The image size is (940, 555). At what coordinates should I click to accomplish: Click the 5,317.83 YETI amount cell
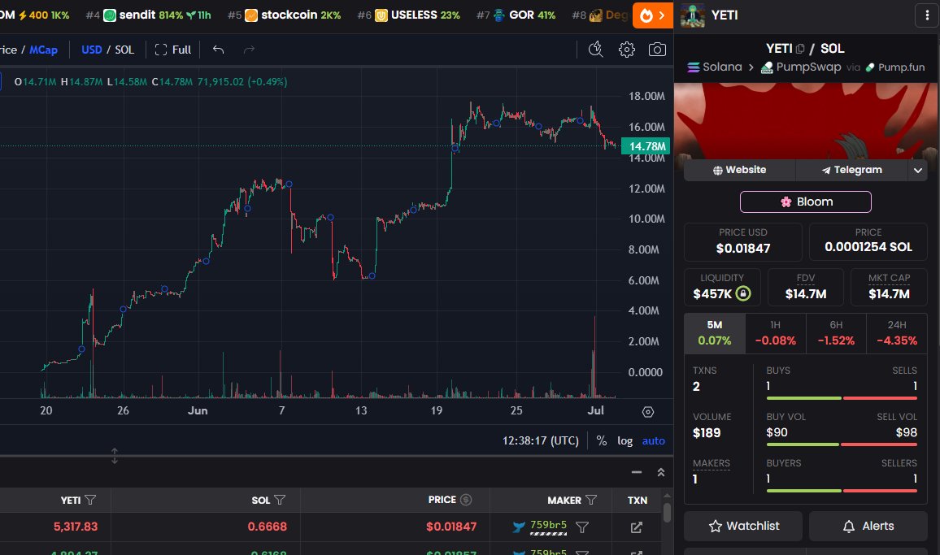[76, 527]
